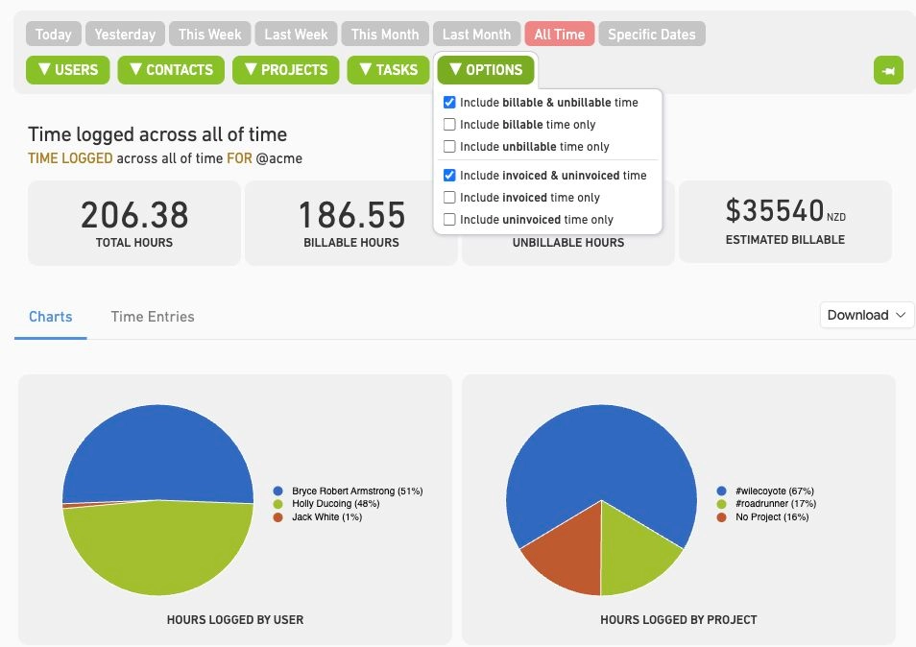Open the Download dropdown
The image size is (916, 647).
pos(866,315)
